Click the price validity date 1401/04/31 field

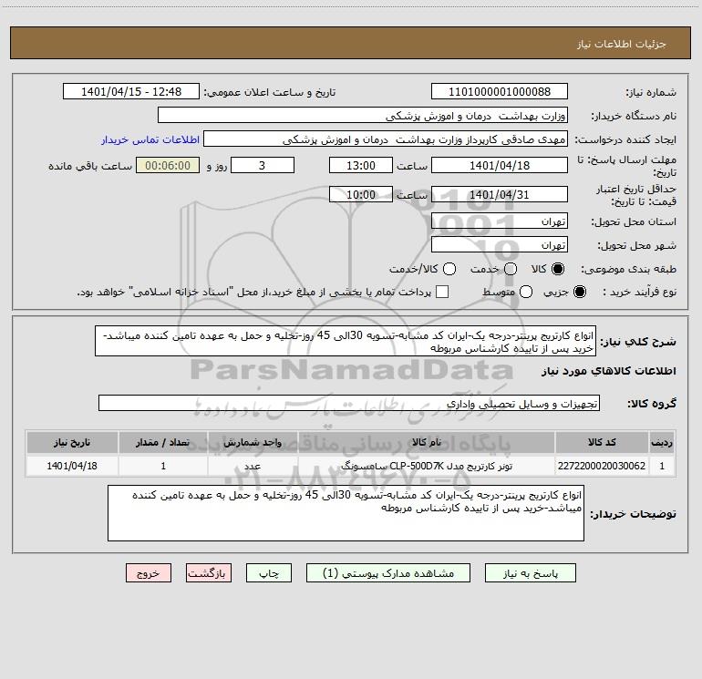click(500, 194)
